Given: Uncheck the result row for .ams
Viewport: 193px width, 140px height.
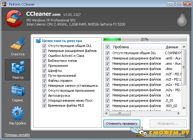Looking at the screenshot, I should point(107,63).
